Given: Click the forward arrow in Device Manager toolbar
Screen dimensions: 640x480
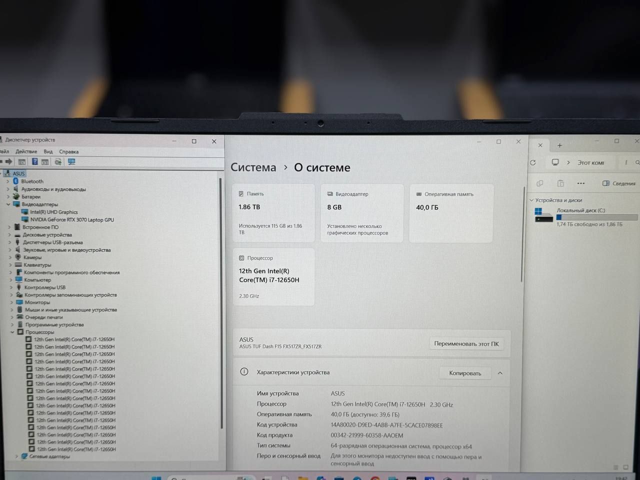Looking at the screenshot, I should (8, 161).
